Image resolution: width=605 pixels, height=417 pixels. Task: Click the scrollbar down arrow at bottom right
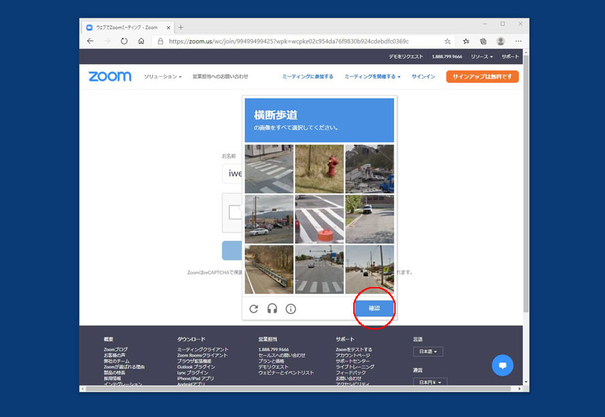coord(526,382)
